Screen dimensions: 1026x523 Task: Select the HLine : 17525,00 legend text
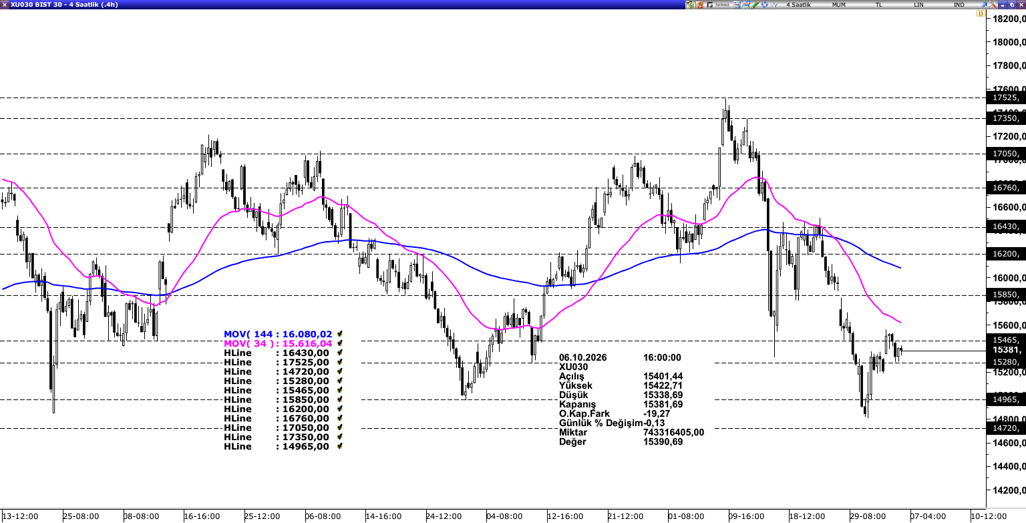[x=277, y=362]
